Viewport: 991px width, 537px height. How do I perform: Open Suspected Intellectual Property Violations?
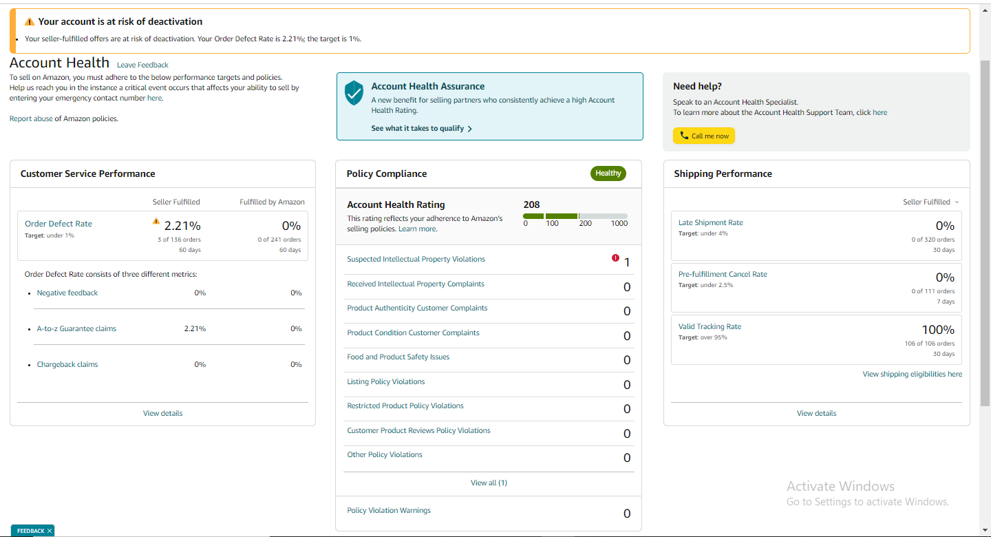pyautogui.click(x=416, y=259)
